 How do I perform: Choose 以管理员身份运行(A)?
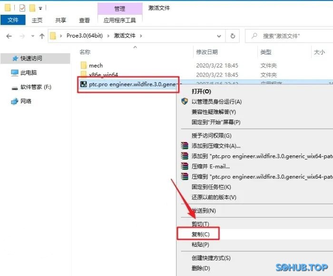pyautogui.click(x=216, y=102)
